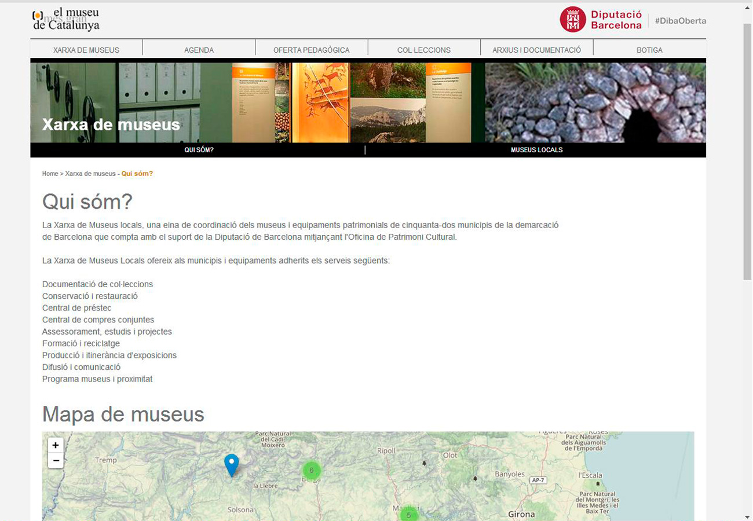Open the Botiga menu item

649,50
